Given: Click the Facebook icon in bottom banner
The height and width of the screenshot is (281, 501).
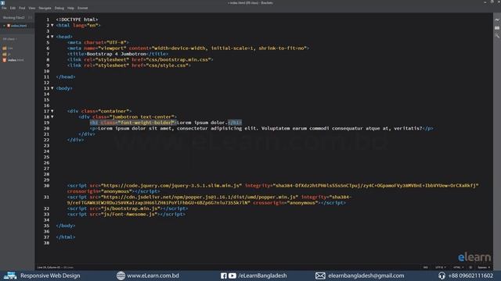Looking at the screenshot, I should pos(224,276).
